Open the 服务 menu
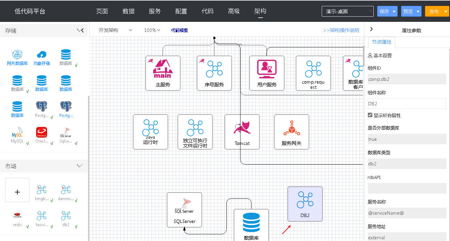 point(155,11)
